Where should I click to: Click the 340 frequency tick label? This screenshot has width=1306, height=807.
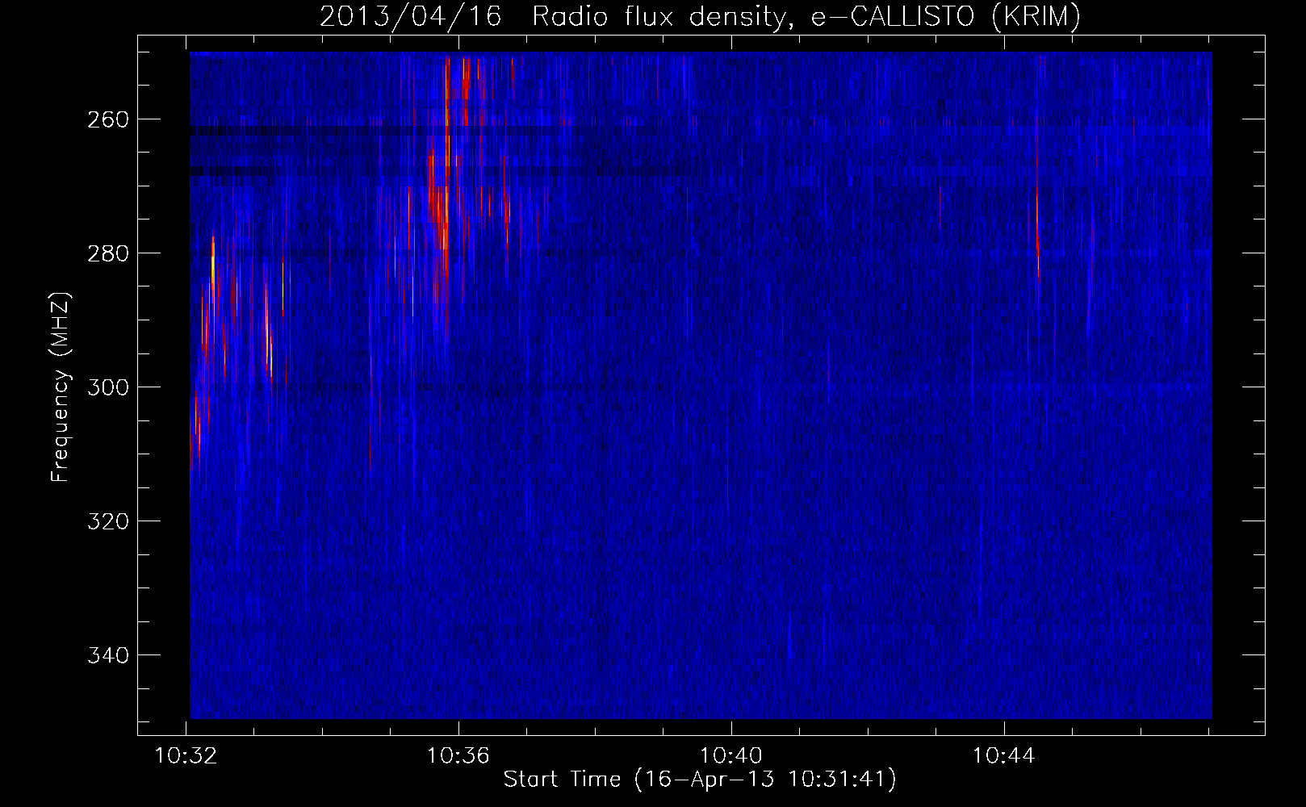click(107, 655)
